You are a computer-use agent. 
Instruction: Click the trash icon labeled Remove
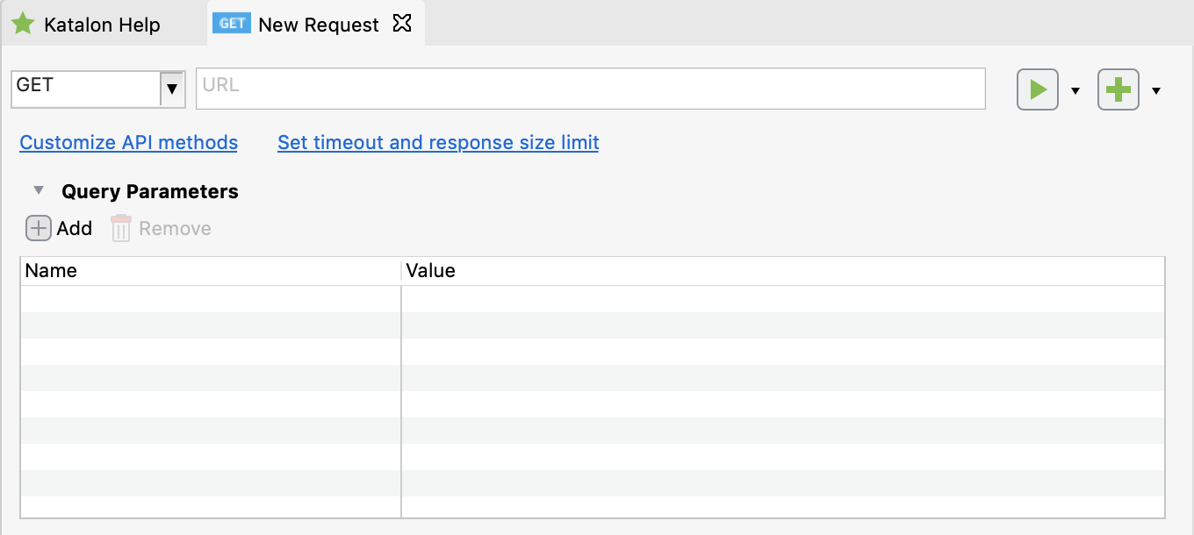click(x=121, y=229)
